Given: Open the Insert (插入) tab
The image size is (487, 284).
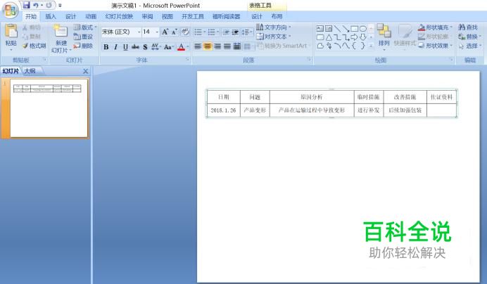Looking at the screenshot, I should tap(51, 16).
